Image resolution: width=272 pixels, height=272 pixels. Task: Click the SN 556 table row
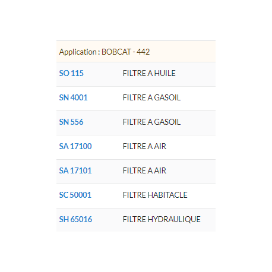tap(136, 123)
